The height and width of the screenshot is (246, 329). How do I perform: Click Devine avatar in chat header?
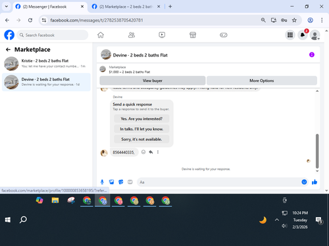pos(106,54)
